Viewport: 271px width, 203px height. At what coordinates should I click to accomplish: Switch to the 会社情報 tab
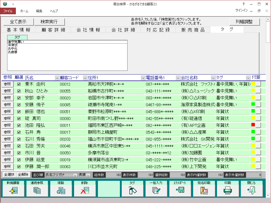click(88, 30)
